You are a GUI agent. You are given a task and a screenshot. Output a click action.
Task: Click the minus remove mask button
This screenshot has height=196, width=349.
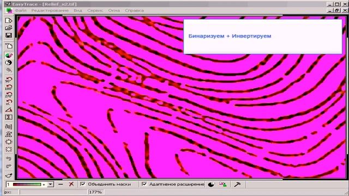click(x=61, y=184)
